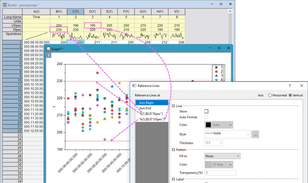
Task: Select Axis End in reference lines list
Action: (152, 108)
